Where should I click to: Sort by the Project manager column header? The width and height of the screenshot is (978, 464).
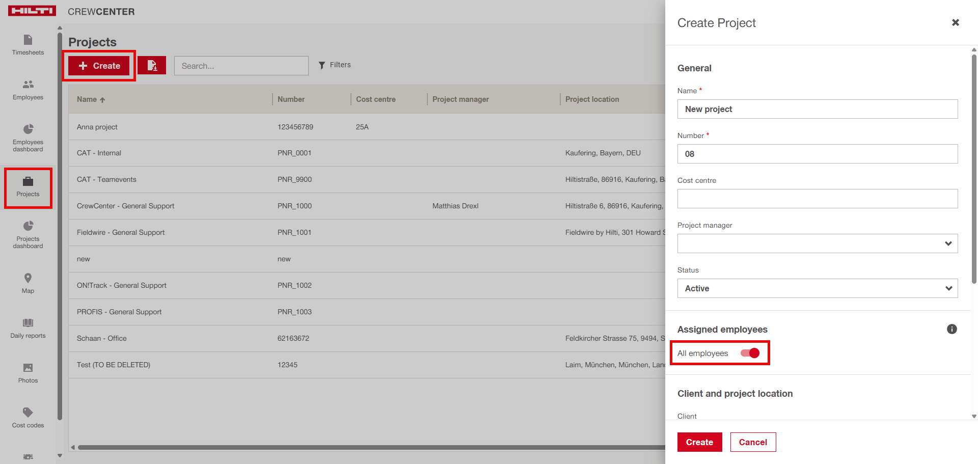click(x=460, y=99)
